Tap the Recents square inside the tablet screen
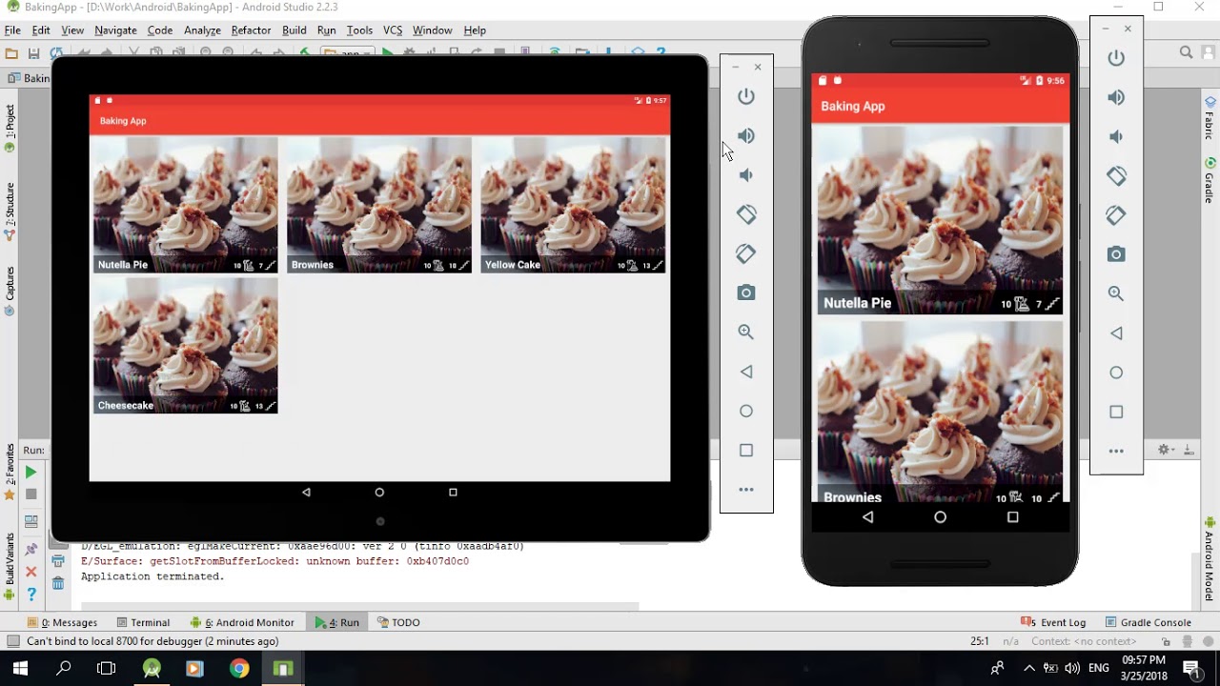Screen dimensions: 1220x686 click(453, 493)
